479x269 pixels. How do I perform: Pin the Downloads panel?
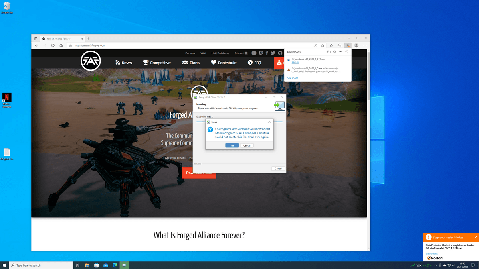(x=347, y=52)
